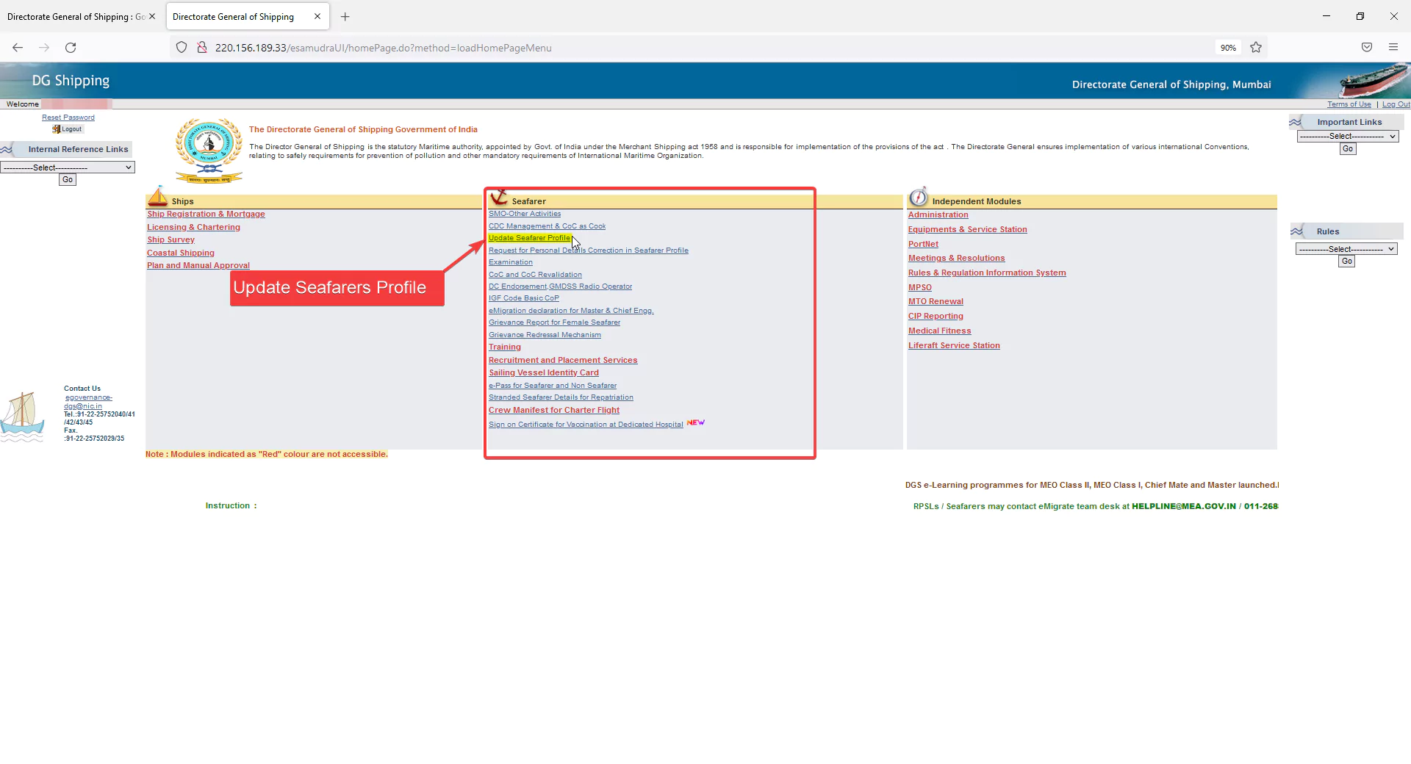
Task: Click the DG Shipping emblem logo
Action: (x=209, y=151)
